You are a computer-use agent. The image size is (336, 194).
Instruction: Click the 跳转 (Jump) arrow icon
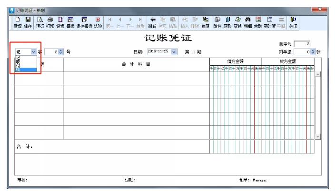point(152,22)
